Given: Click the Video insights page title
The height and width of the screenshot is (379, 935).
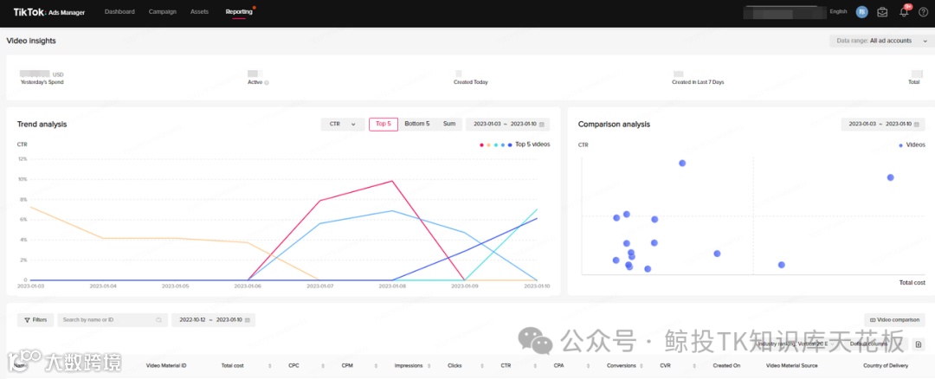Looking at the screenshot, I should click(31, 41).
